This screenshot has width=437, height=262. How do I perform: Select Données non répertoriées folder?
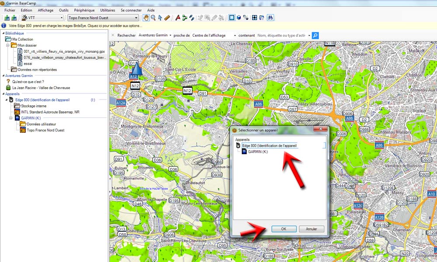(x=37, y=69)
